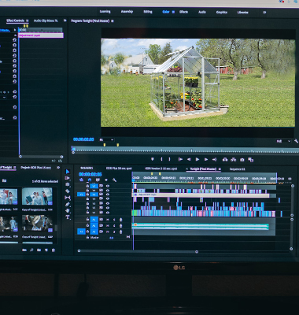Click the trash icon in Project panel
Viewport: 299px width, 315px height.
click(x=54, y=250)
